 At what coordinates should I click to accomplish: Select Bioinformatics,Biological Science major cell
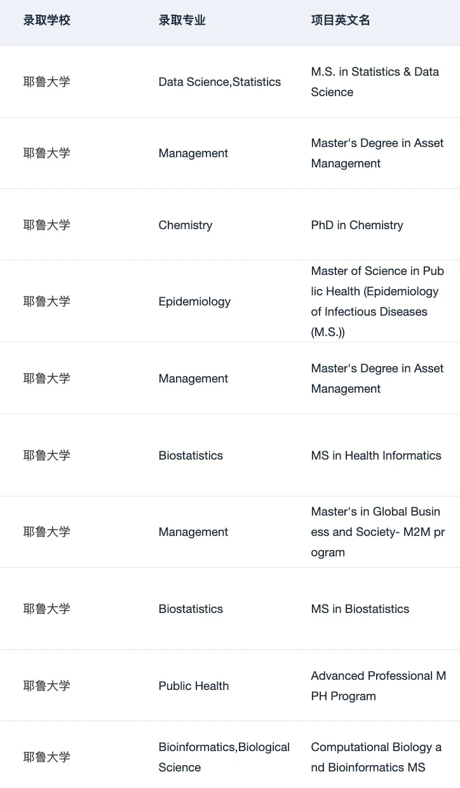coord(224,757)
